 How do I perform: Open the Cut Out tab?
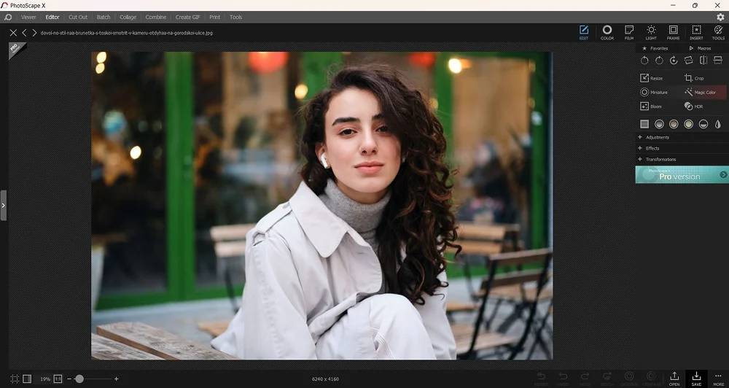point(78,17)
